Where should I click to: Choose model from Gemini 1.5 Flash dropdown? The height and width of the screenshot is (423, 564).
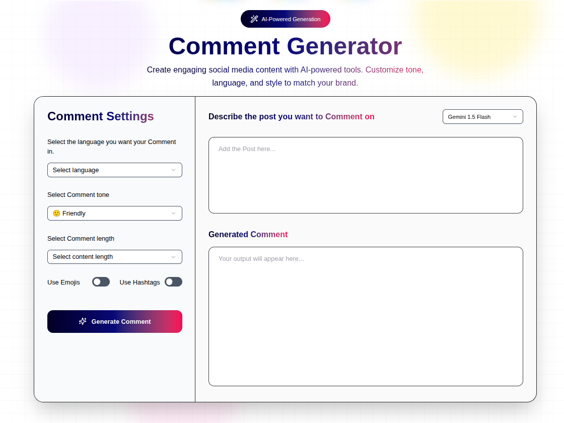(x=482, y=117)
